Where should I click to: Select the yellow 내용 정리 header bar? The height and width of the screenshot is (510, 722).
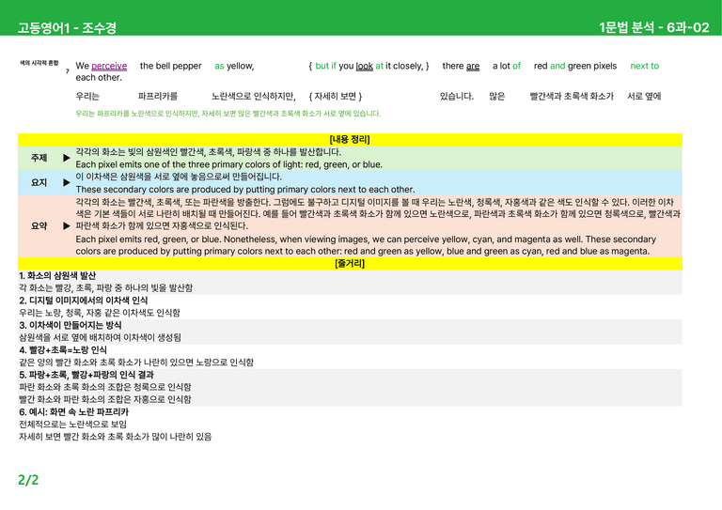[350, 139]
